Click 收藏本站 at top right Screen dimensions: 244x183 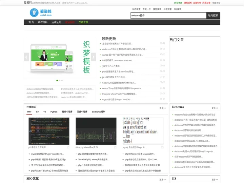(216, 3)
